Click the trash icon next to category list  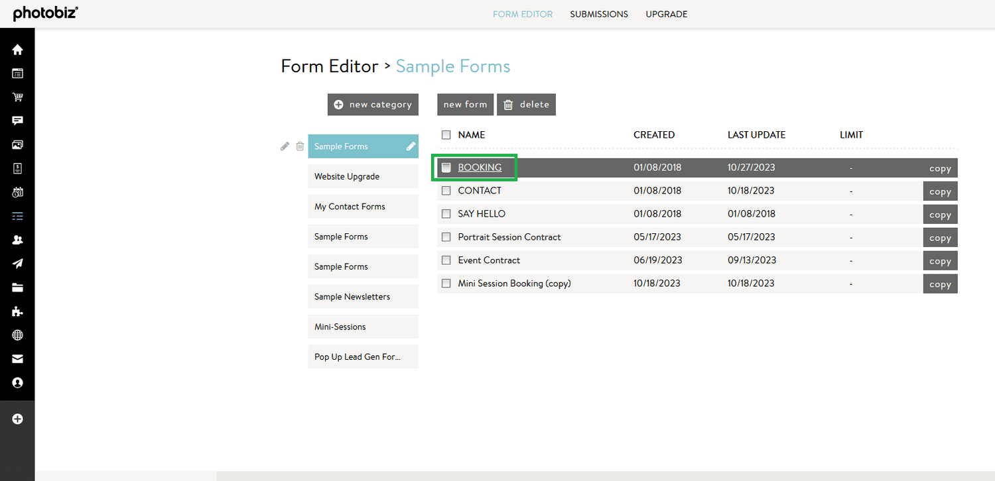299,146
